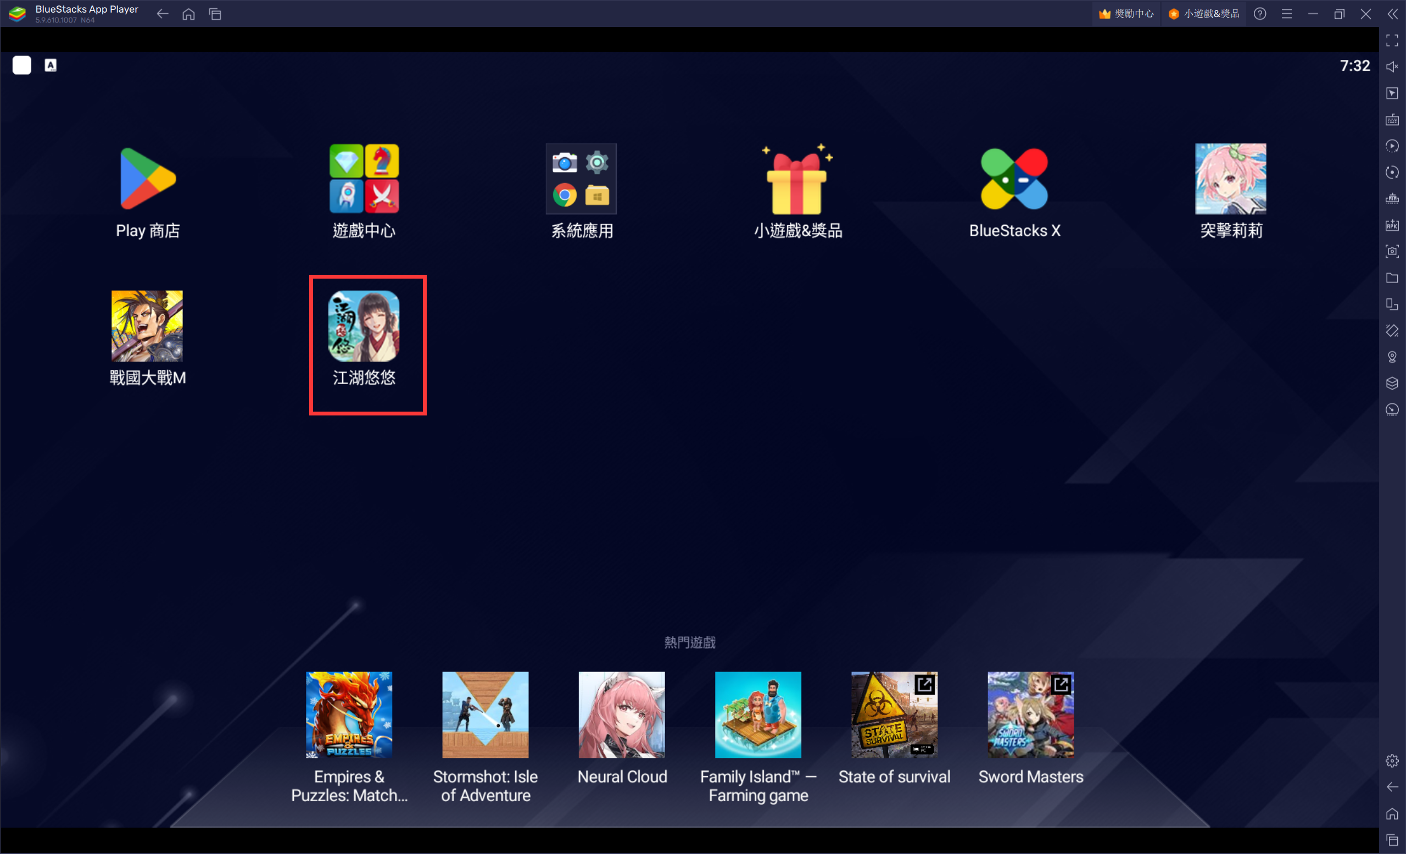Click the white square status icon

click(21, 65)
